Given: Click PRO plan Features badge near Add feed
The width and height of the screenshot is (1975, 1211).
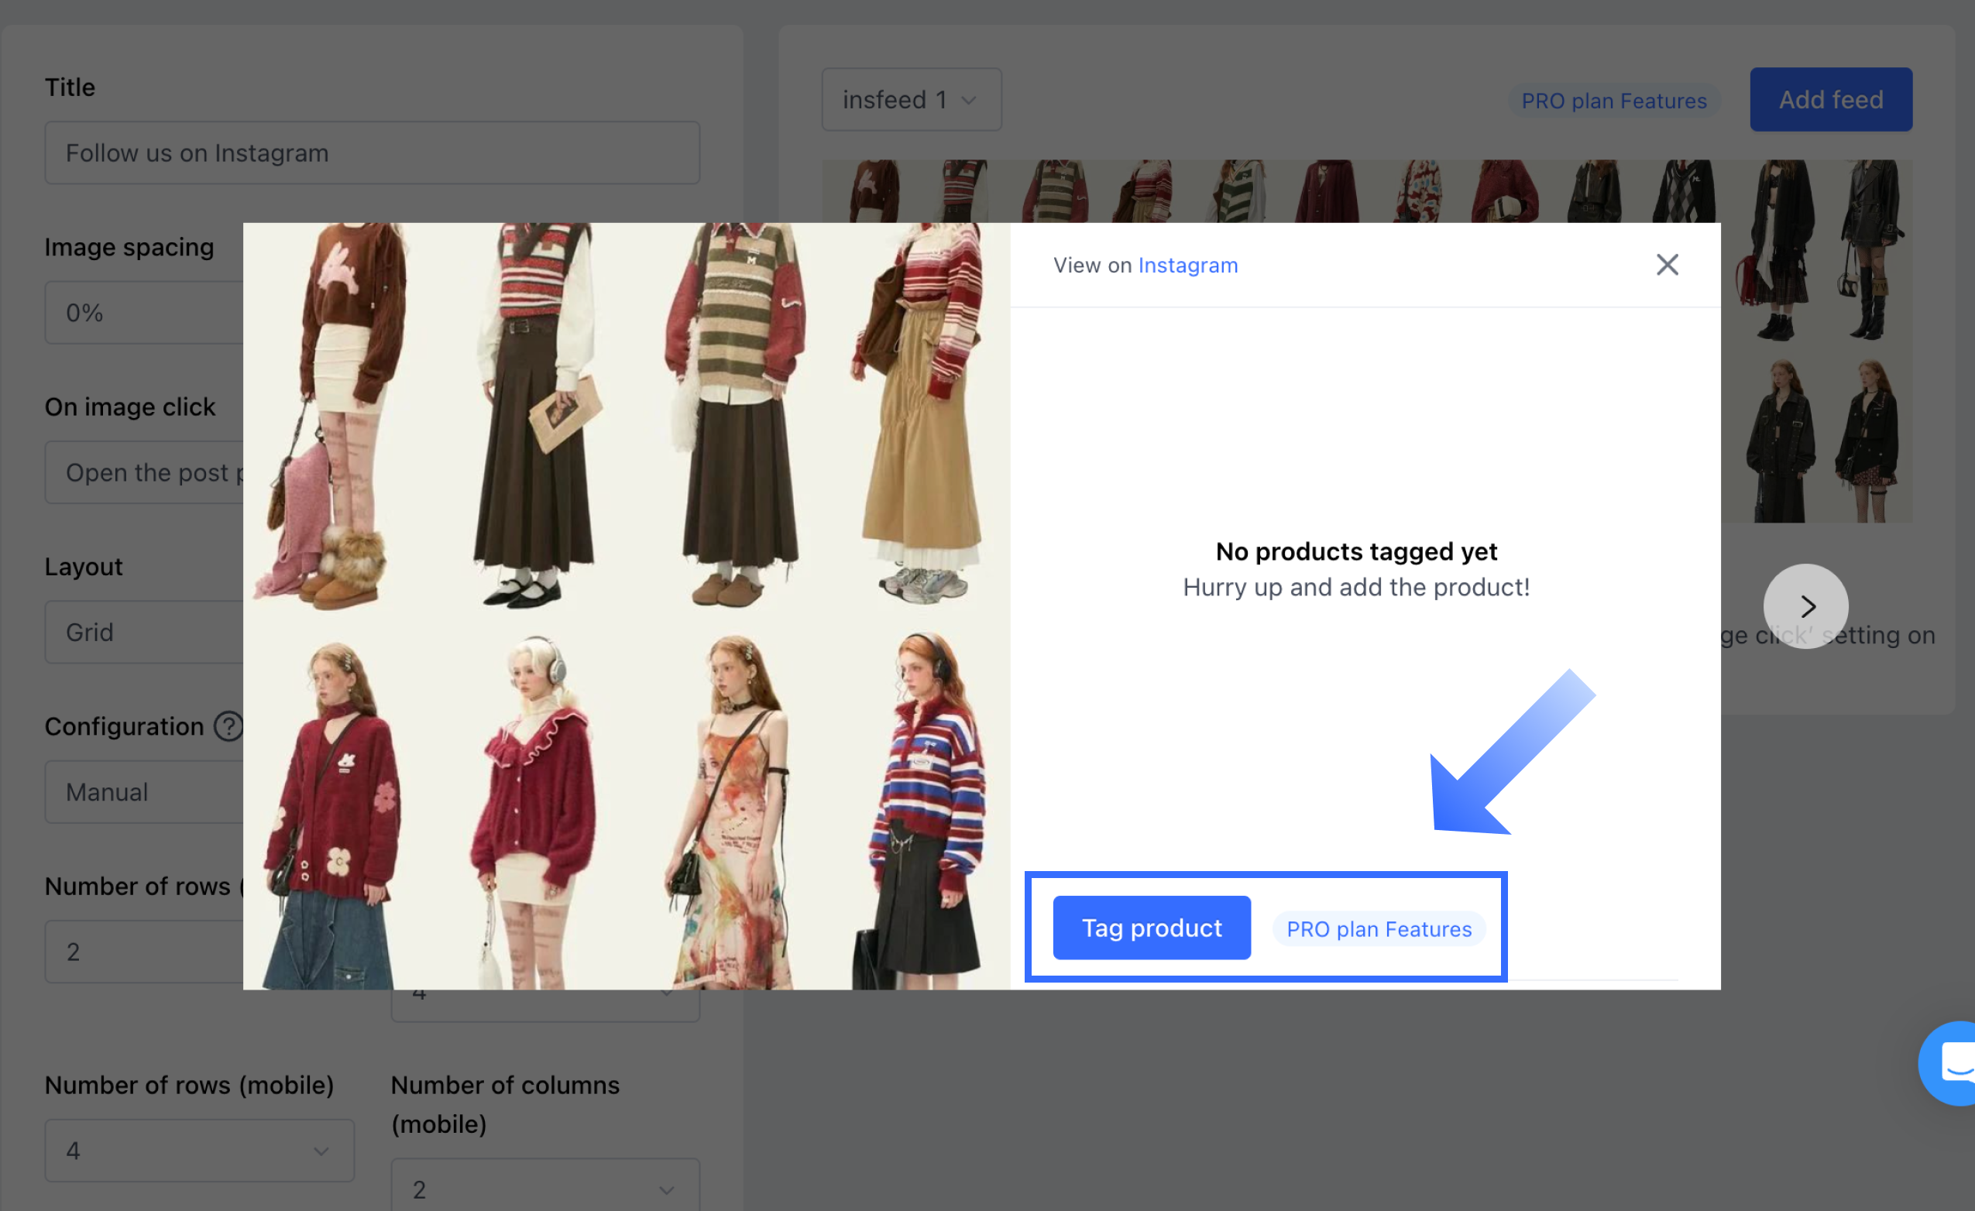Looking at the screenshot, I should click(1613, 101).
